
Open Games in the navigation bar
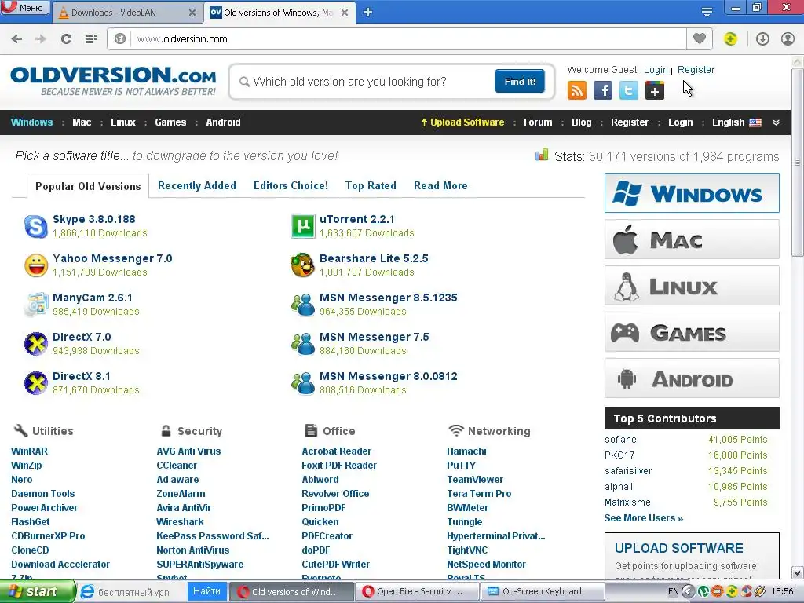coord(170,122)
